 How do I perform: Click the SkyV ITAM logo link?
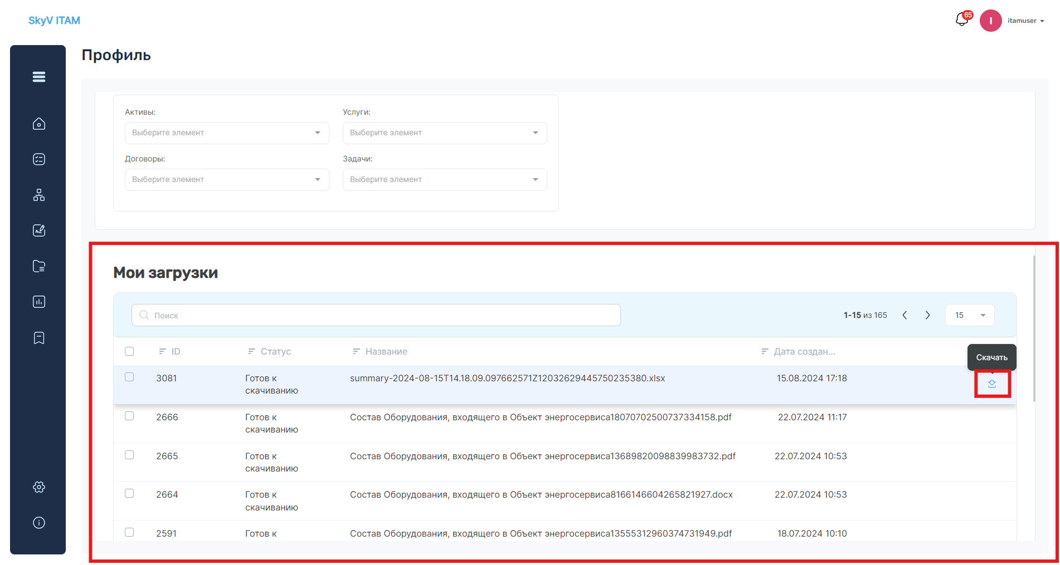(x=54, y=21)
